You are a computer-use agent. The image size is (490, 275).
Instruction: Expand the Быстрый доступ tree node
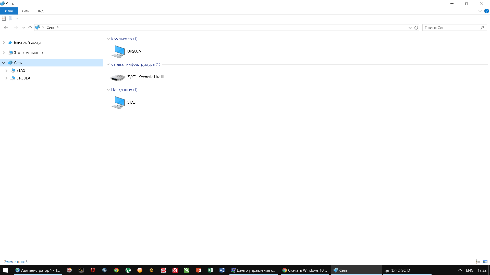click(4, 43)
